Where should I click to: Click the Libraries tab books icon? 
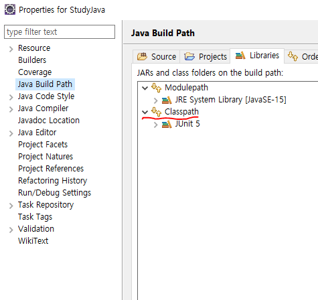(x=240, y=55)
